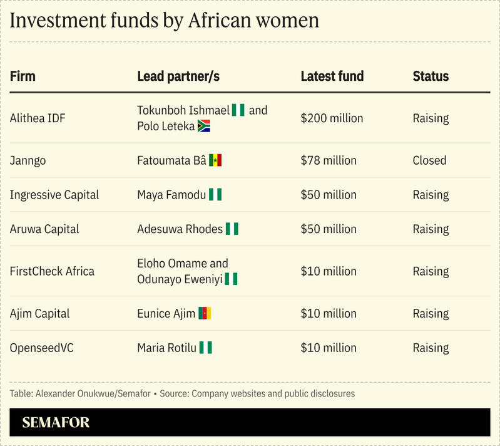Click the Closed status for Janngo
Viewport: 500px width, 446px height.
click(x=429, y=160)
